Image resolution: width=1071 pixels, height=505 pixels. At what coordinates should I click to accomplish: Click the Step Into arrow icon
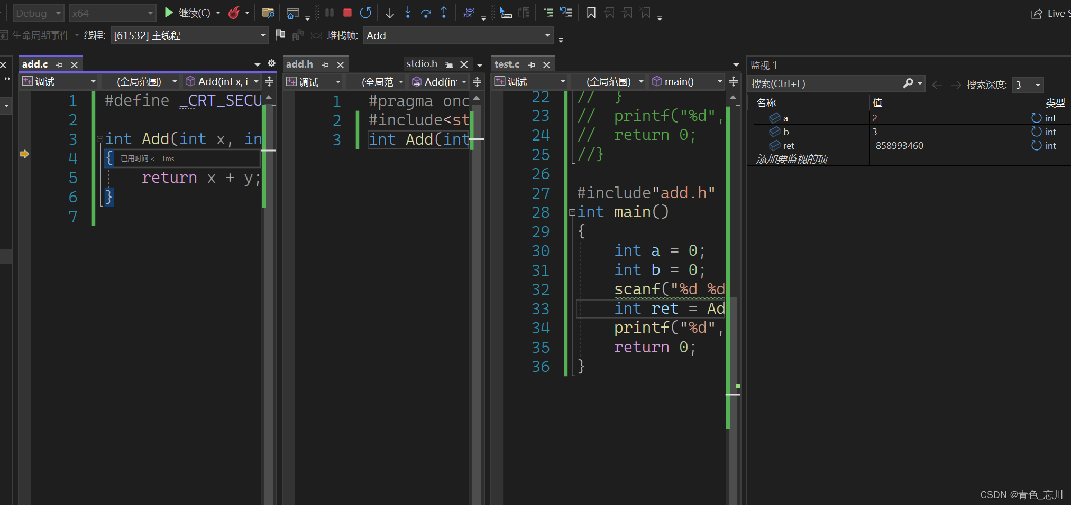tap(408, 13)
